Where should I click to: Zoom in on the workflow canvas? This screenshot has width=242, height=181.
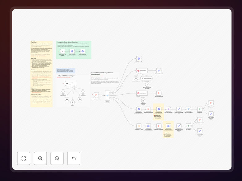click(x=40, y=158)
